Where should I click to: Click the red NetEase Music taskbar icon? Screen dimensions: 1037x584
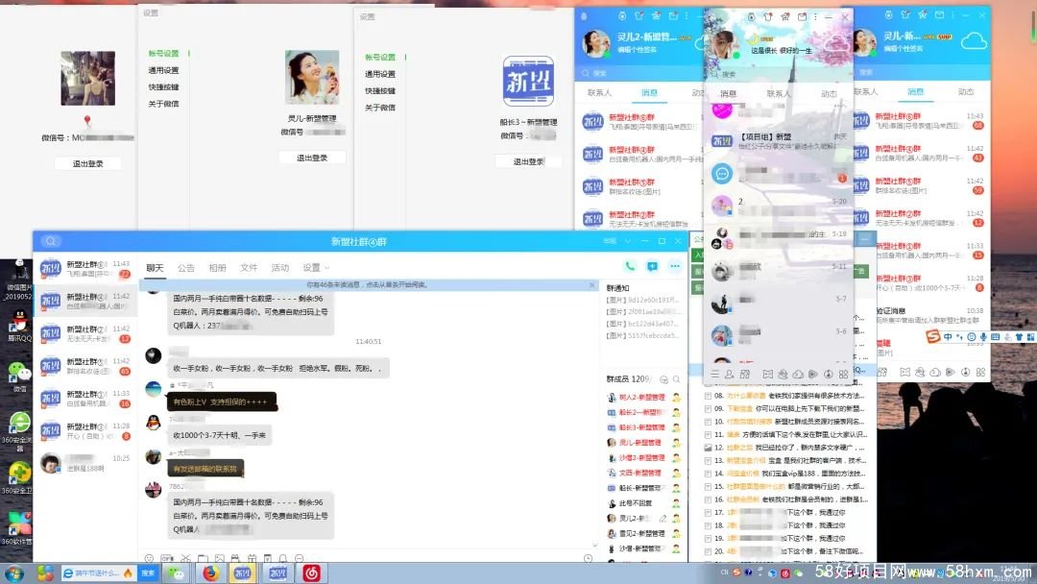point(311,572)
